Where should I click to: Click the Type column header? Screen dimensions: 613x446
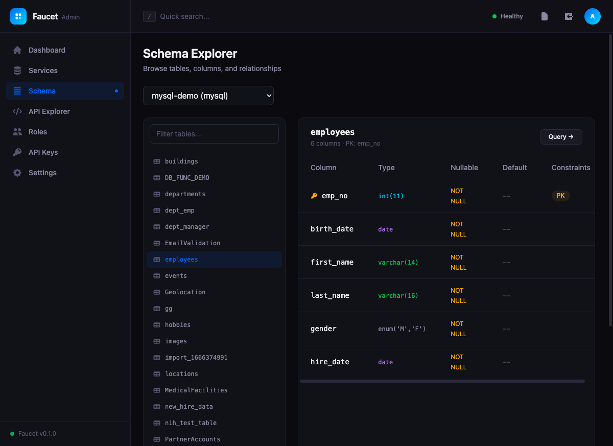pos(386,168)
